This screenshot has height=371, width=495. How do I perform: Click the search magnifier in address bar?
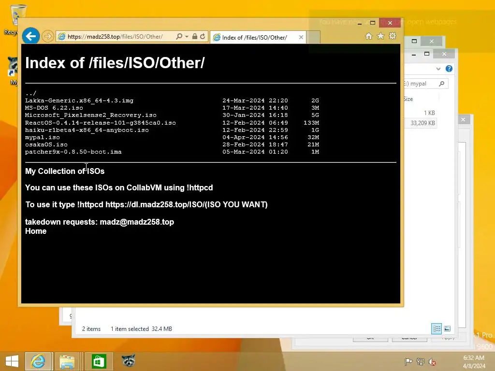(179, 37)
